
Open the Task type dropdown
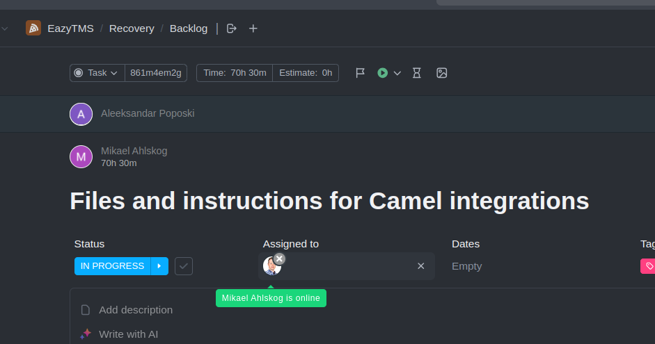(97, 73)
